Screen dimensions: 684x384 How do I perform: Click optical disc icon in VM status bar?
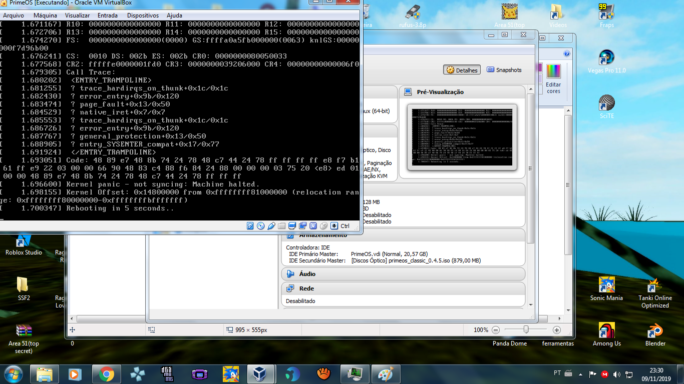tap(261, 226)
